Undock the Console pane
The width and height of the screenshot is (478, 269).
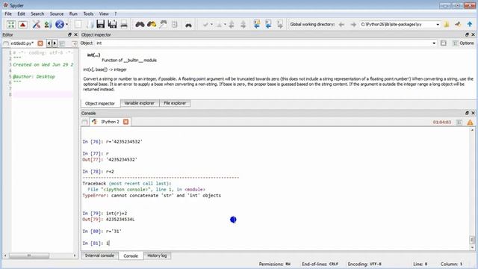pyautogui.click(x=467, y=113)
